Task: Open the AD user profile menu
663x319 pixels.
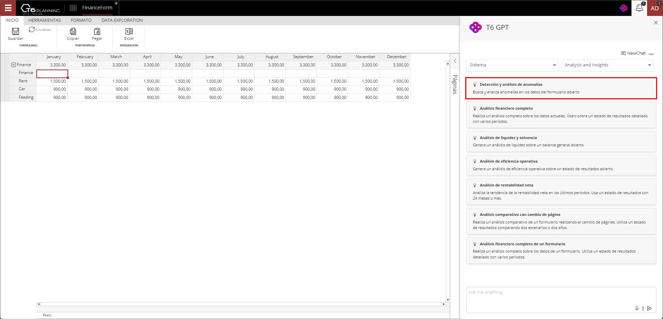Action: (655, 8)
